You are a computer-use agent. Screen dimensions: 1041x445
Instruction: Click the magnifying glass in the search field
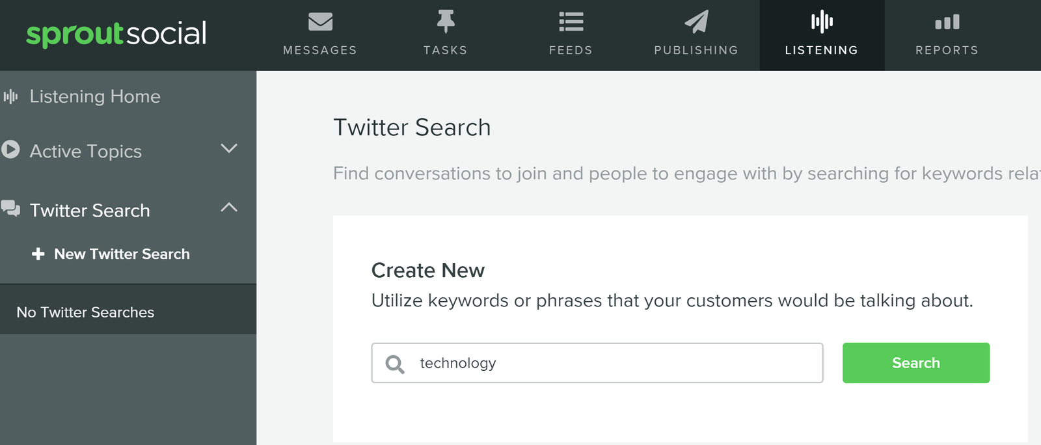[395, 364]
